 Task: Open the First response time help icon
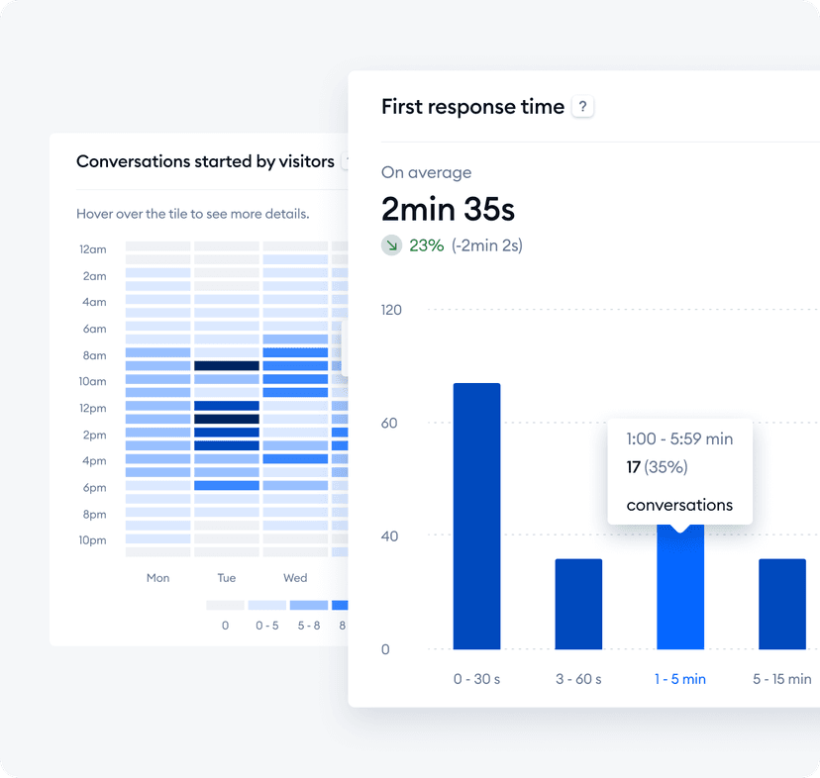(x=582, y=107)
